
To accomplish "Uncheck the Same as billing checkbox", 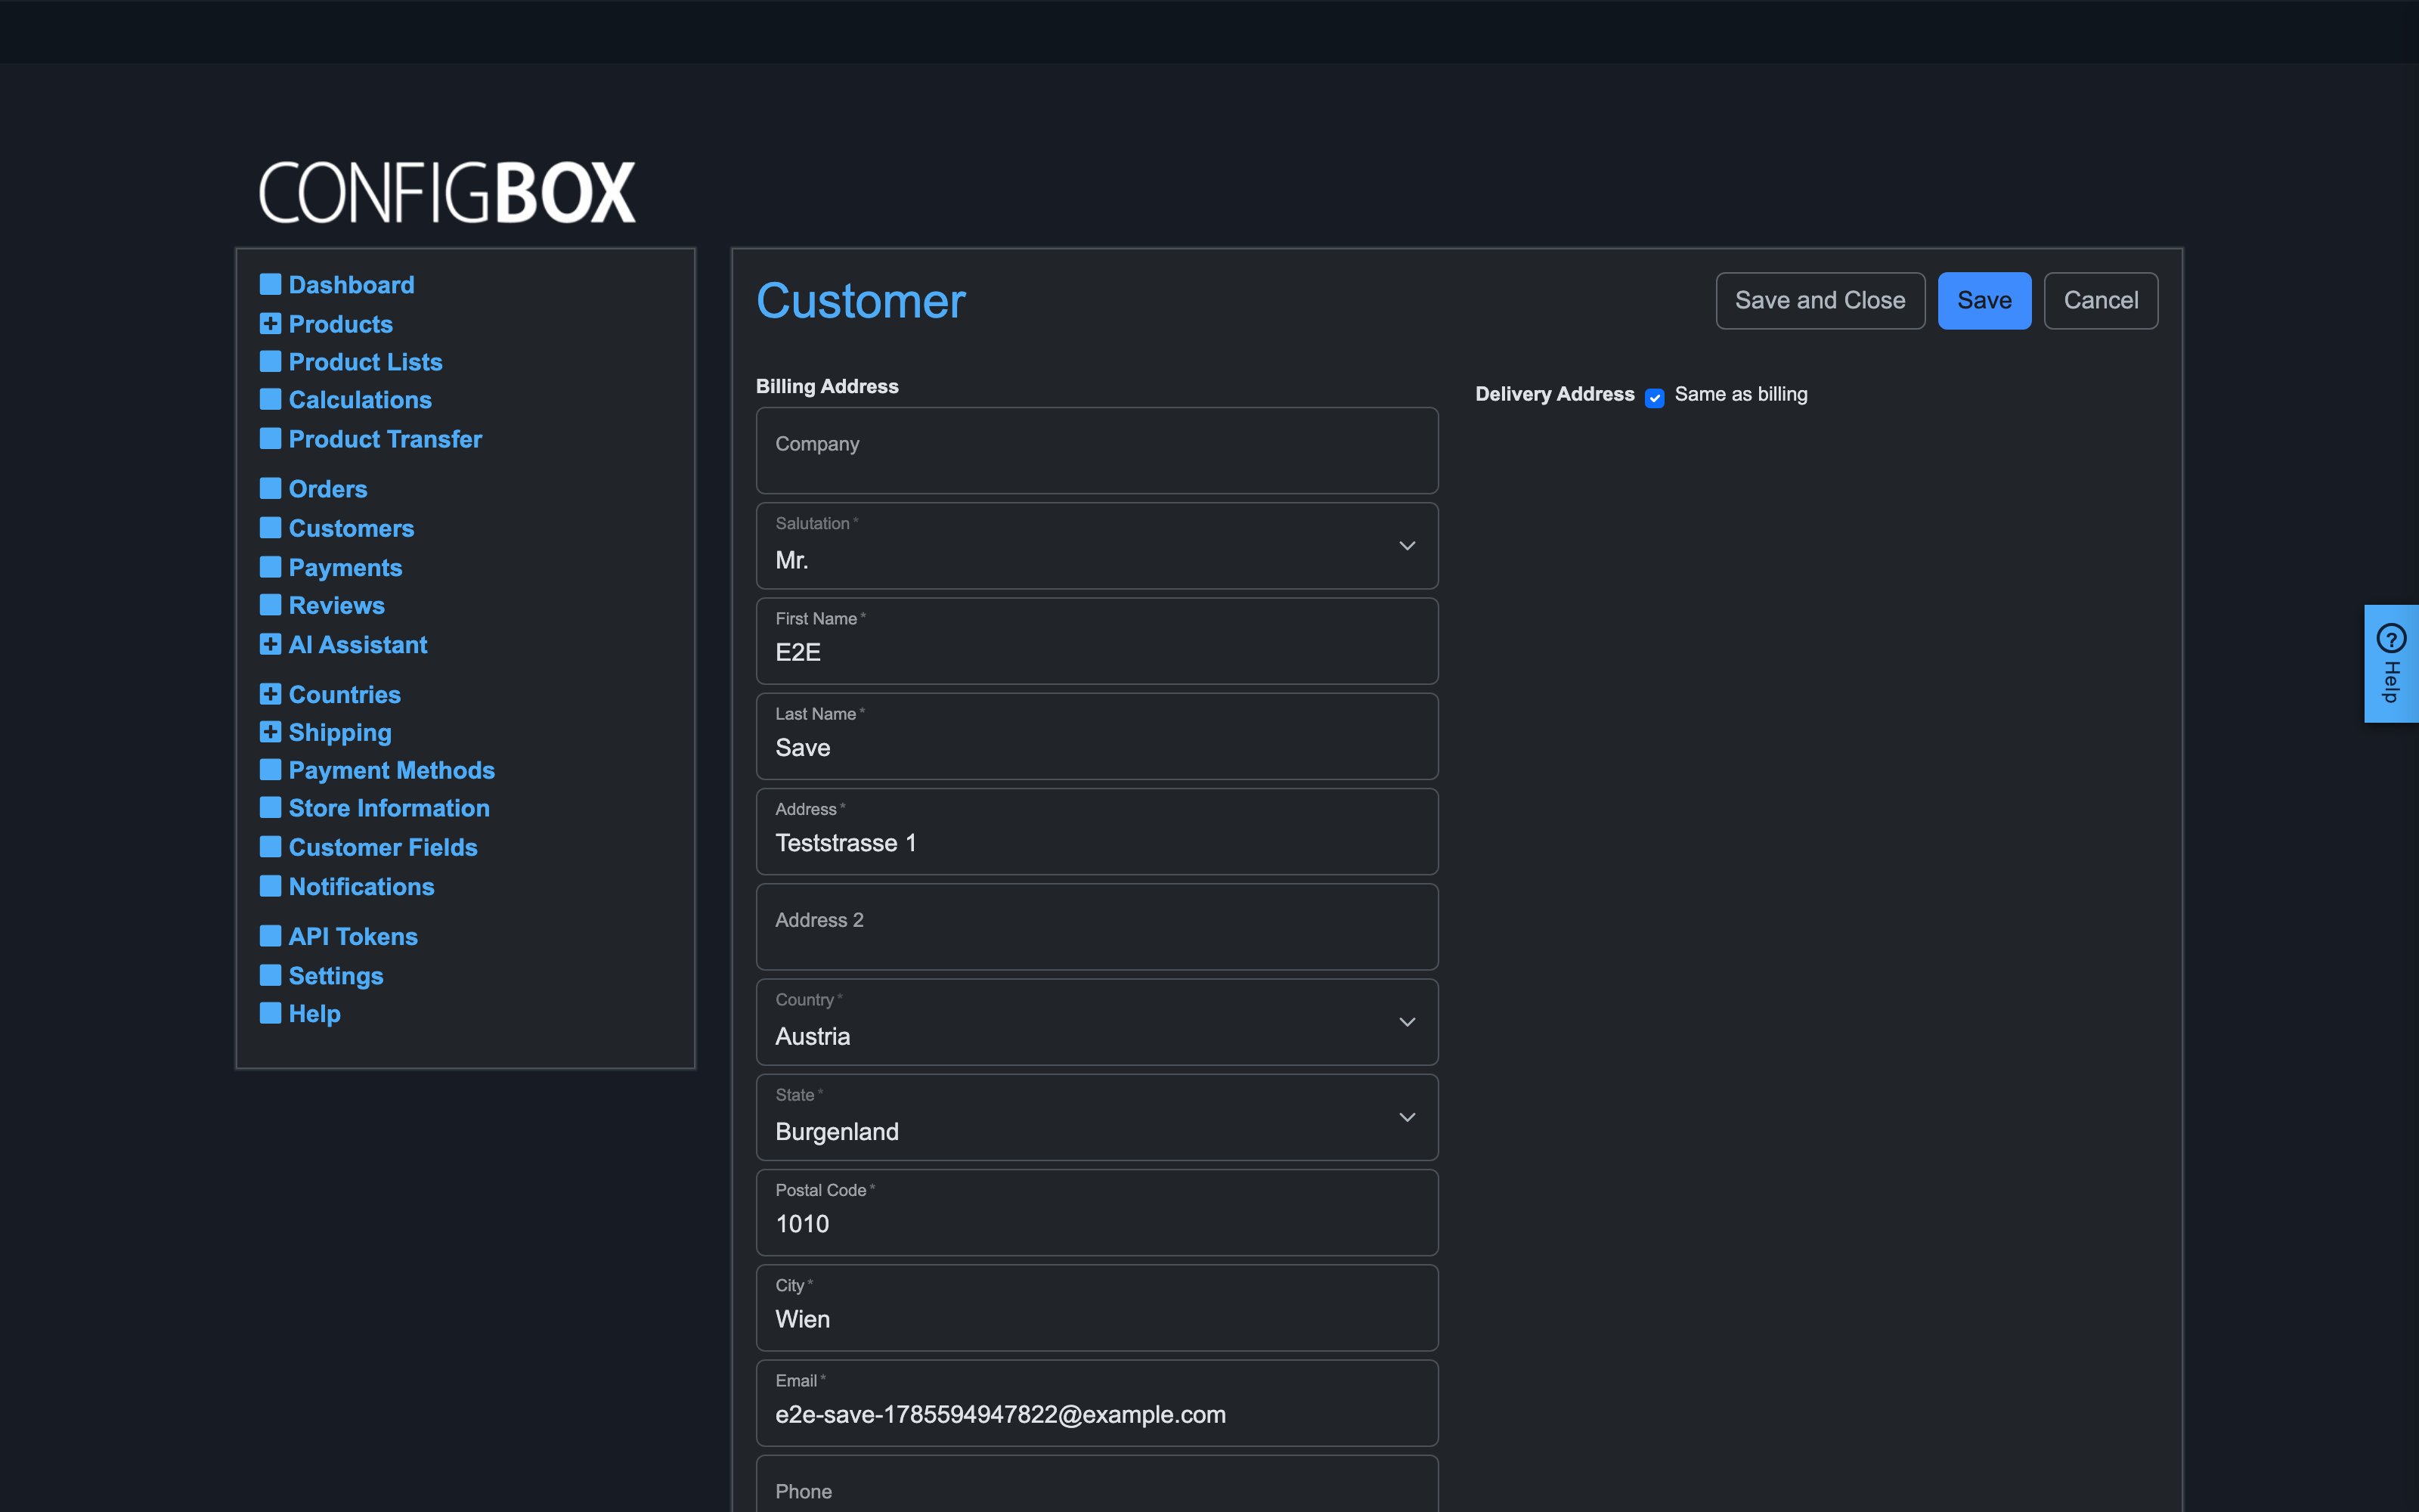I will coord(1654,398).
